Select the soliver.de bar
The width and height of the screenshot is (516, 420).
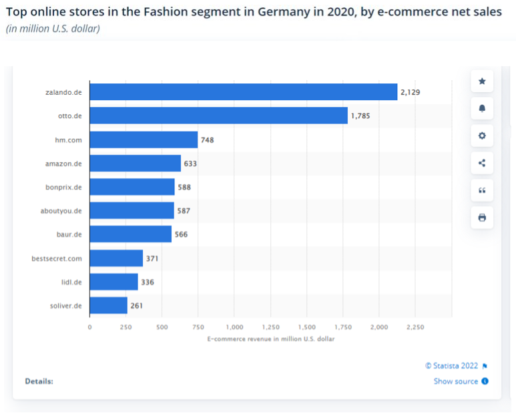click(108, 305)
